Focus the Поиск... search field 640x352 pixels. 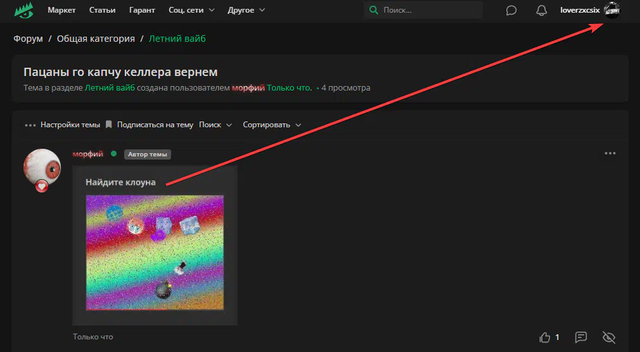[423, 10]
